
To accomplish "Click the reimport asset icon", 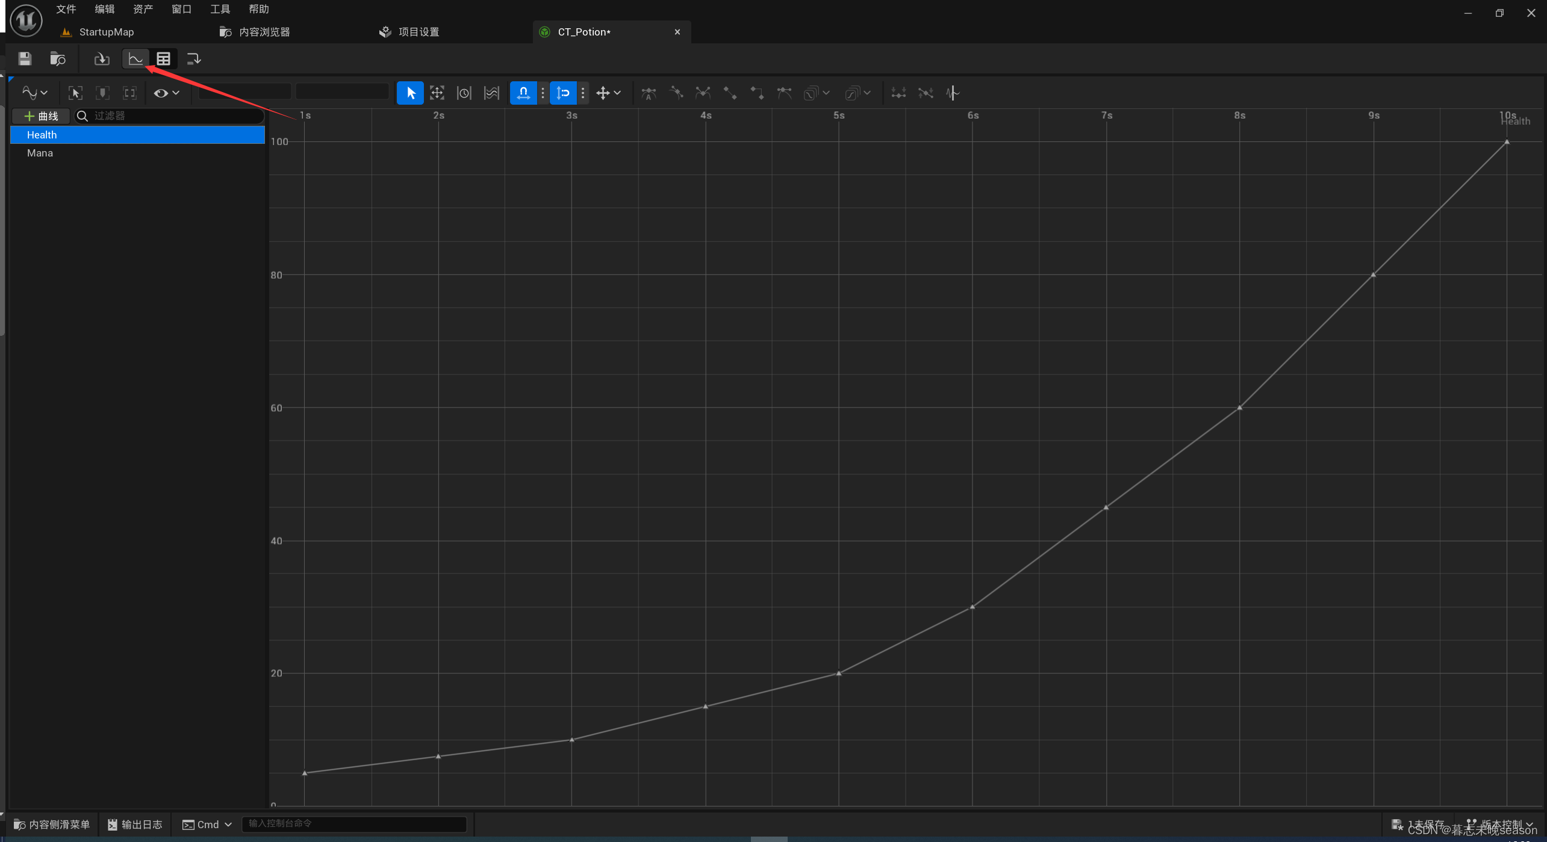I will pyautogui.click(x=102, y=58).
